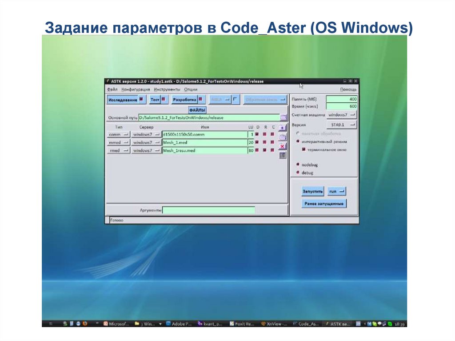
Task: Click the Mesh_1resu.med file name field
Action: pos(204,150)
